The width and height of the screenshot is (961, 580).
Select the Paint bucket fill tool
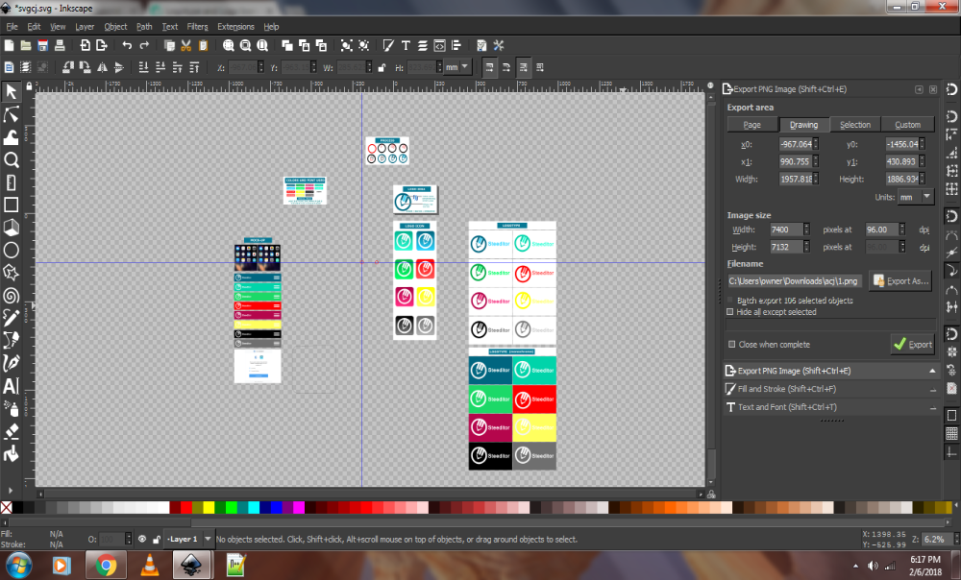tap(11, 454)
